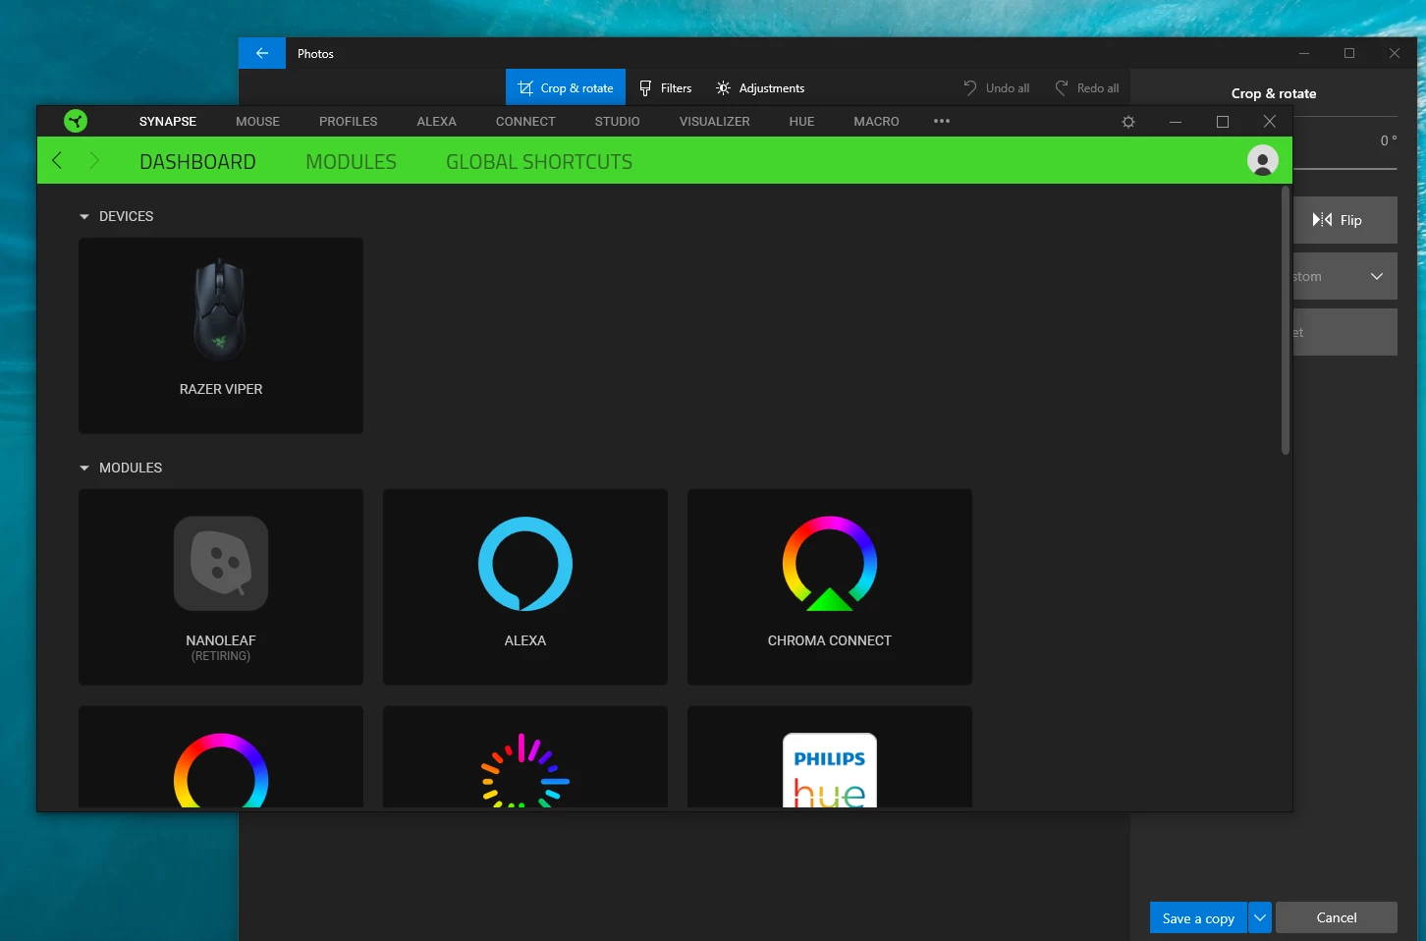Switch to the MACRO tab
This screenshot has width=1426, height=941.
click(876, 121)
